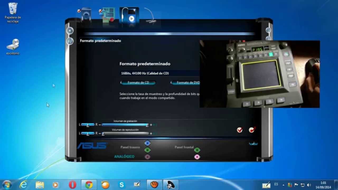Select the media player device tab
338x190 pixels.
[x=129, y=15]
